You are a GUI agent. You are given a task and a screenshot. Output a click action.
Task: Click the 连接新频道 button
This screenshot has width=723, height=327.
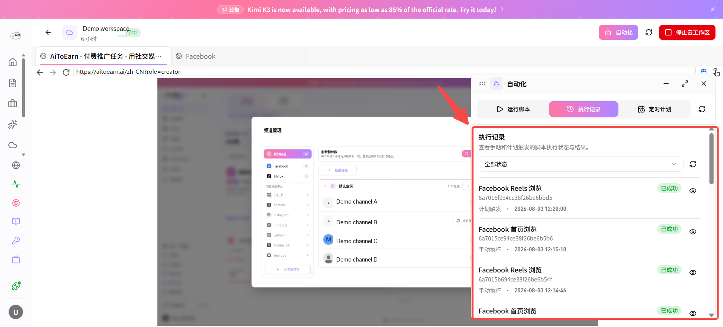(x=288, y=270)
